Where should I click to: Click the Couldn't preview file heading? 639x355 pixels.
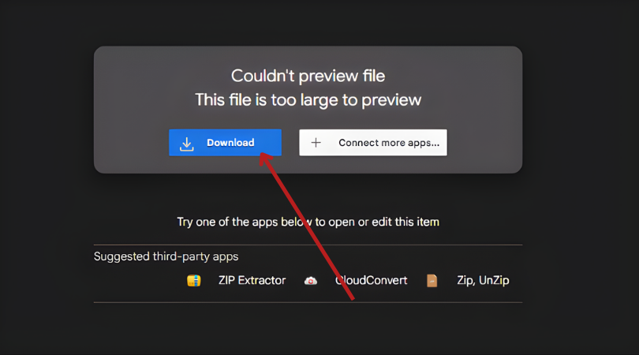pyautogui.click(x=308, y=76)
